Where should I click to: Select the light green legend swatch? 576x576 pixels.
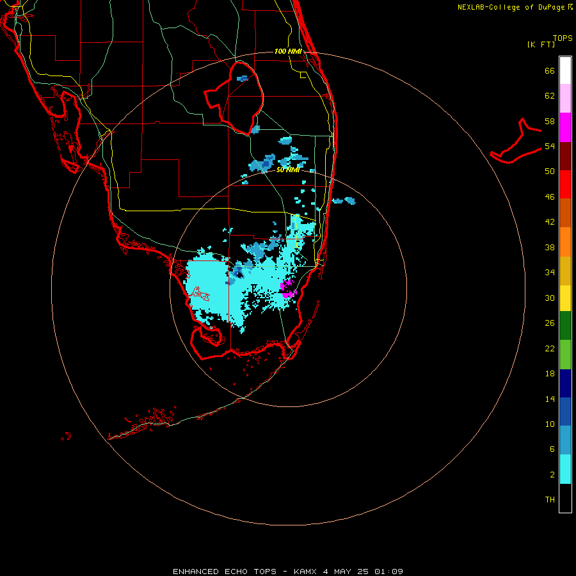(x=565, y=355)
